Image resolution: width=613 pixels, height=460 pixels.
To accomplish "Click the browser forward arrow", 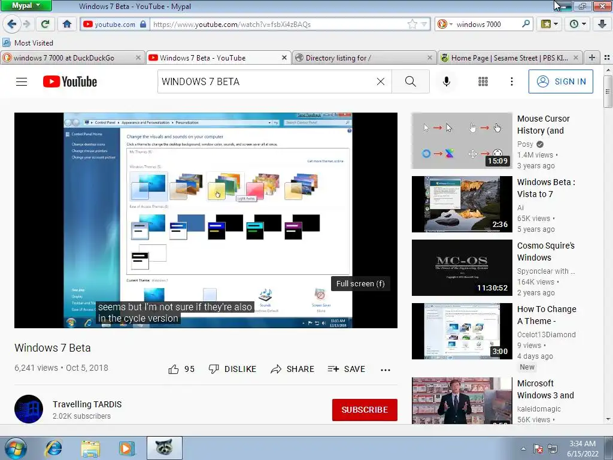I will (x=26, y=24).
